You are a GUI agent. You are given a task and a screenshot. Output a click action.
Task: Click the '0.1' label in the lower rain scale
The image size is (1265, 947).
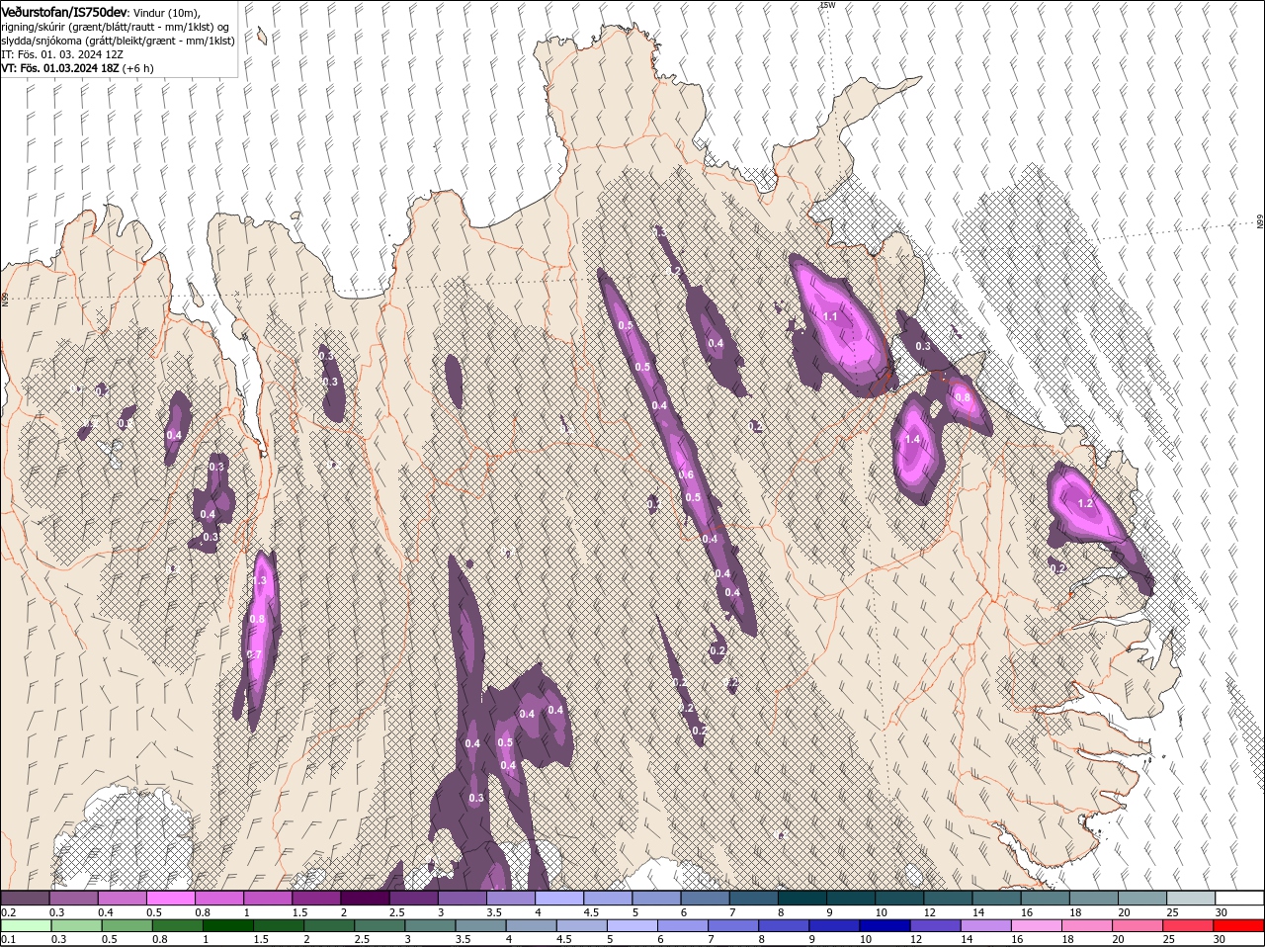8,939
